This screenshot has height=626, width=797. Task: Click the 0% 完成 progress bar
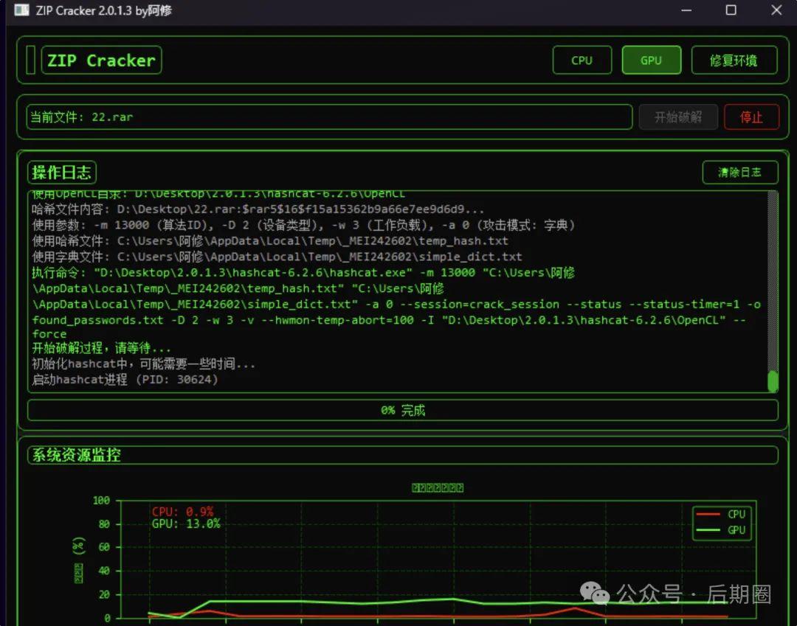click(403, 410)
